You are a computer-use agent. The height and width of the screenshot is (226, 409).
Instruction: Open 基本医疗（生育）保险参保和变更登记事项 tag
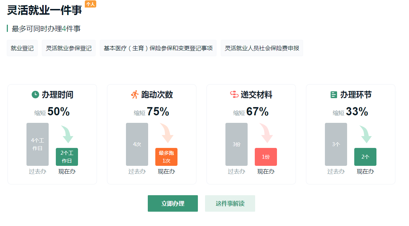click(158, 48)
